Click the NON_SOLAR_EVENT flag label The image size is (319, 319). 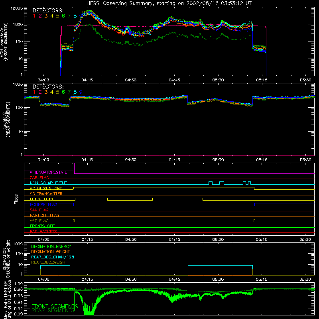[x=48, y=183]
